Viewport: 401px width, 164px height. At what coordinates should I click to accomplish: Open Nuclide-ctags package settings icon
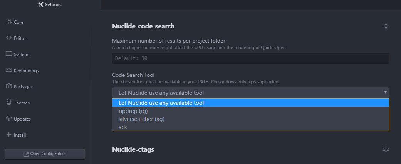[386, 149]
